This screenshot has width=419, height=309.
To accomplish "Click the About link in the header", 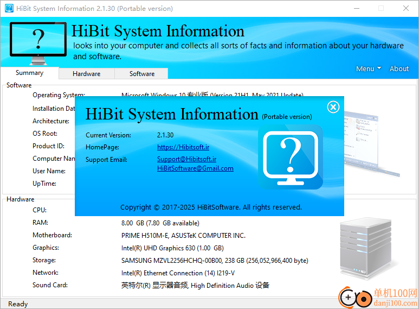I will point(399,69).
